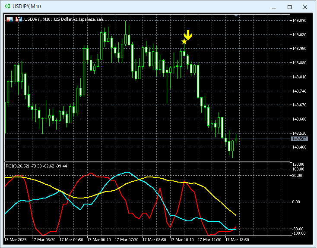This screenshot has width=317, height=248.
Task: Click the red and blue icon beside the chart title
Action: (19, 19)
